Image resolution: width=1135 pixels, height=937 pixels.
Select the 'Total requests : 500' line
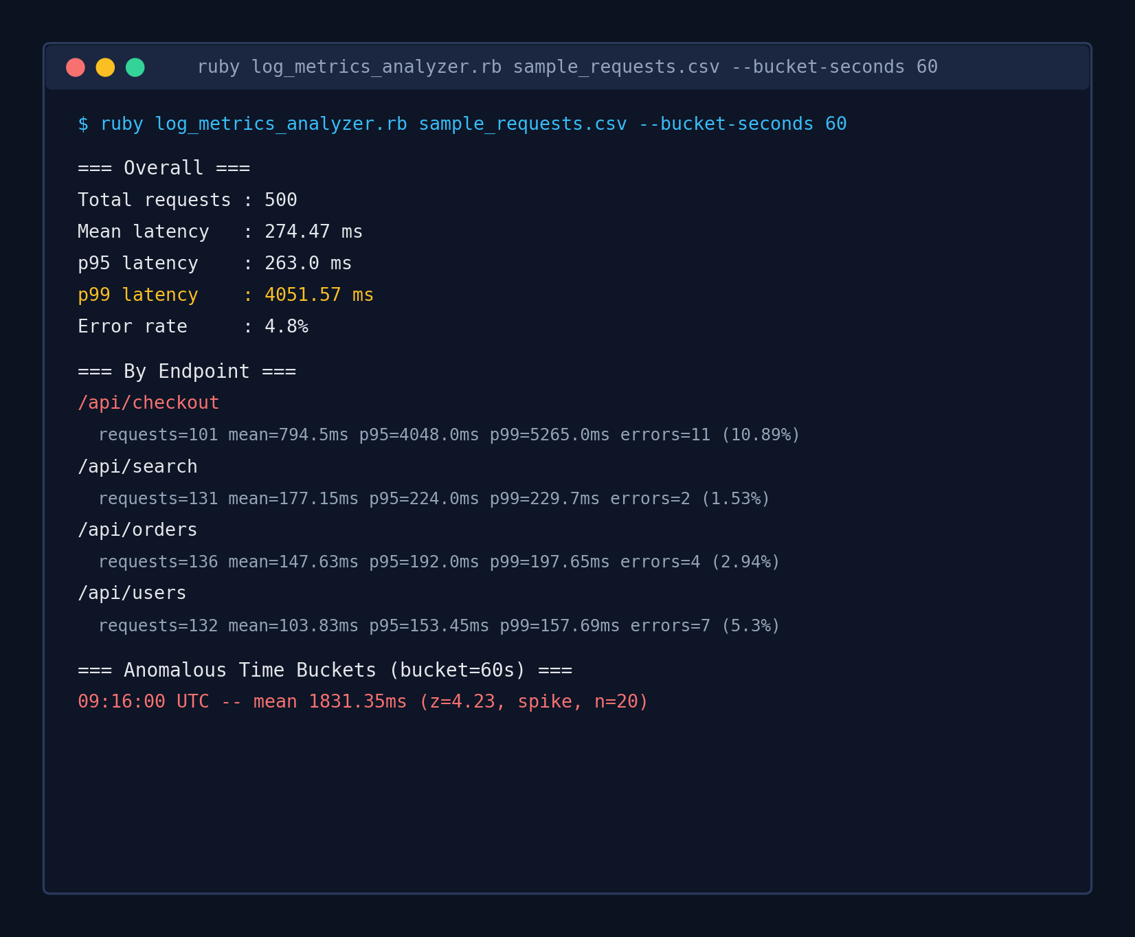pyautogui.click(x=188, y=200)
